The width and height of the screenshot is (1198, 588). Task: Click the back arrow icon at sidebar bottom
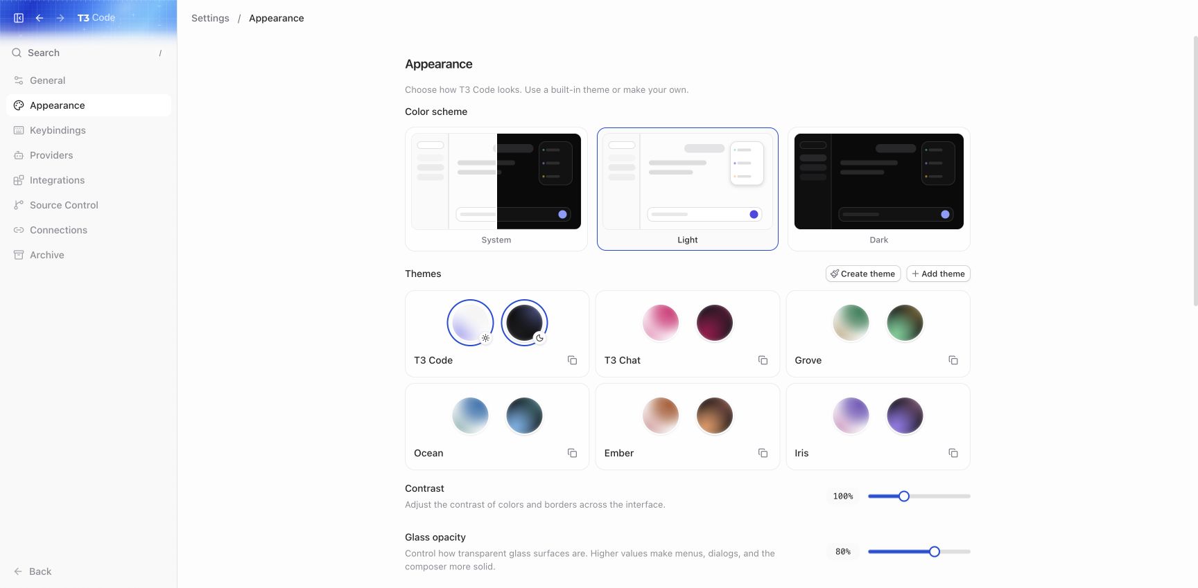pyautogui.click(x=18, y=571)
